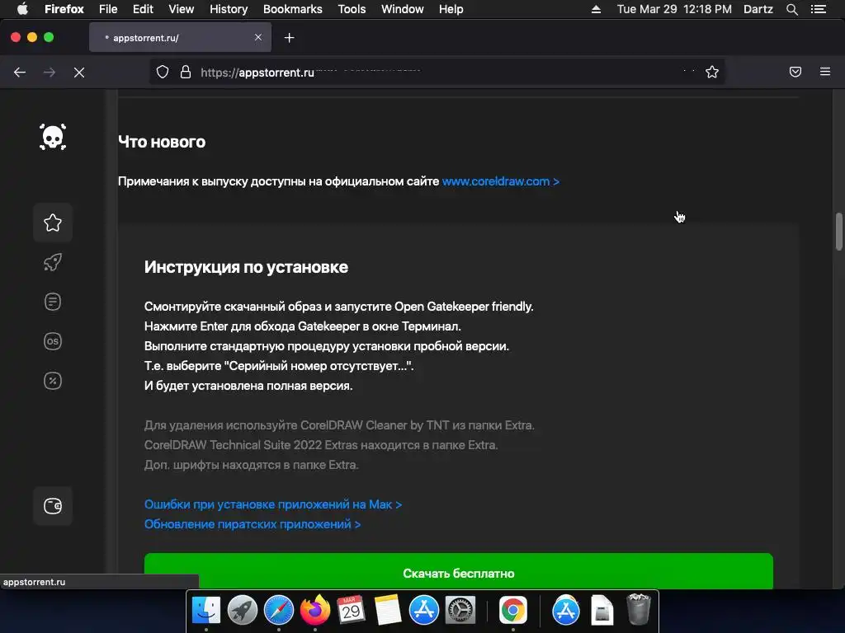Click the shield tracking protection icon
The height and width of the screenshot is (633, 845).
tap(163, 73)
